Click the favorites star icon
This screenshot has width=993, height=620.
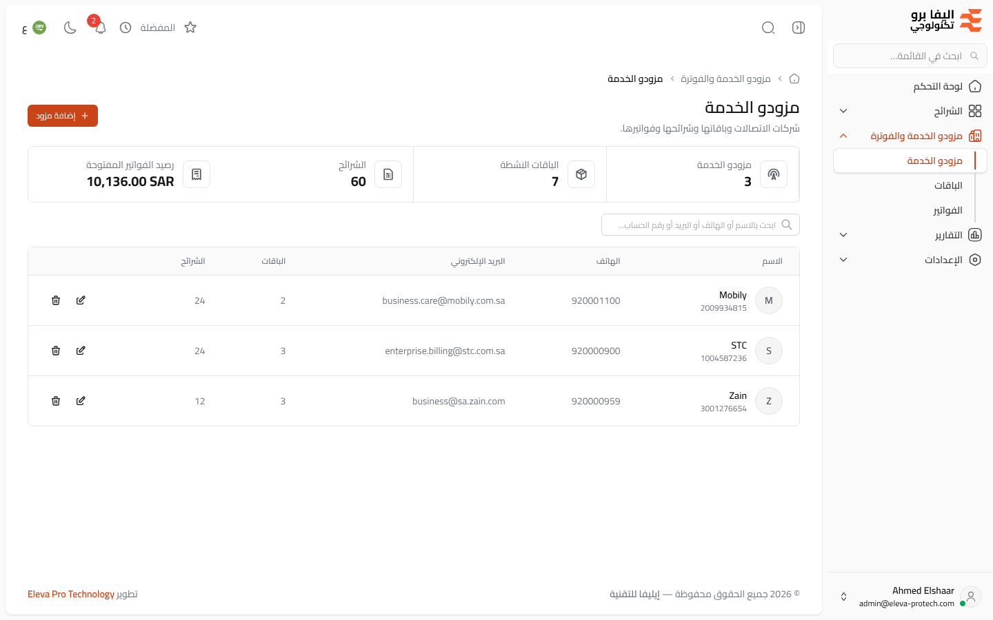pos(190,28)
